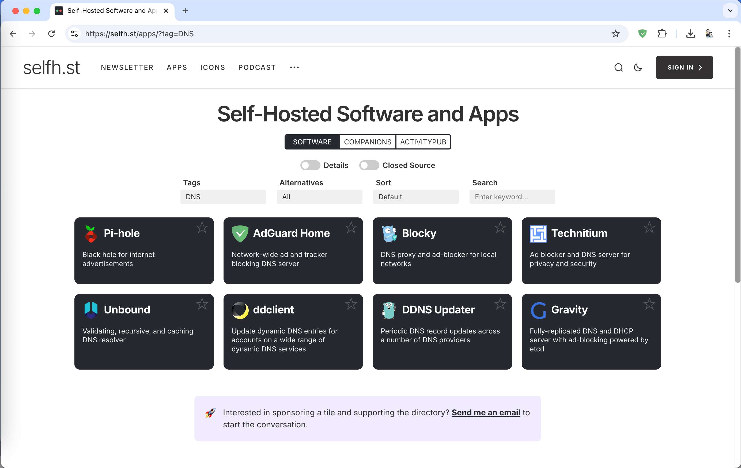Open the browser downloads icon
Screen dimensions: 741x468
point(690,33)
